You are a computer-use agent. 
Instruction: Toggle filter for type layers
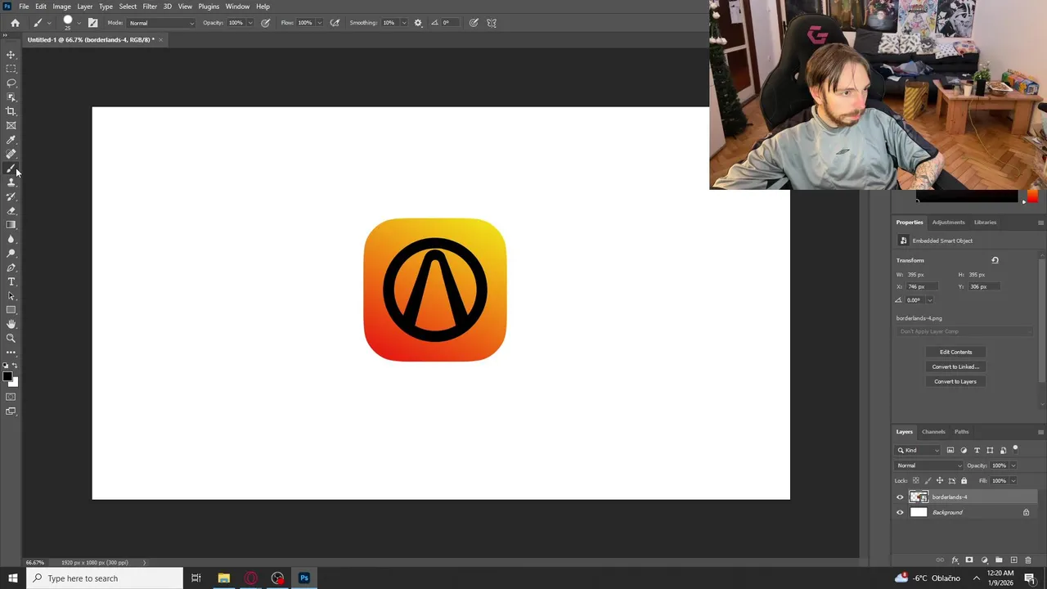click(x=977, y=451)
